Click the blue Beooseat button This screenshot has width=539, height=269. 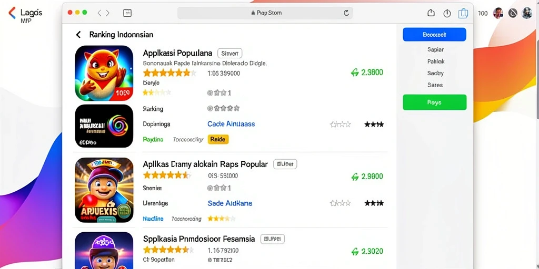coord(434,35)
